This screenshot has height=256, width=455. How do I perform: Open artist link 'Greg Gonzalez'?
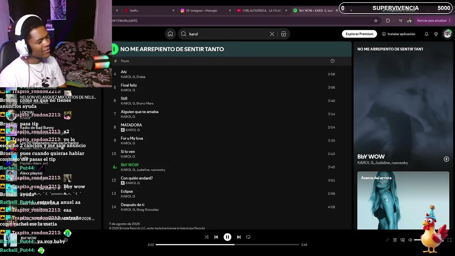click(x=148, y=210)
